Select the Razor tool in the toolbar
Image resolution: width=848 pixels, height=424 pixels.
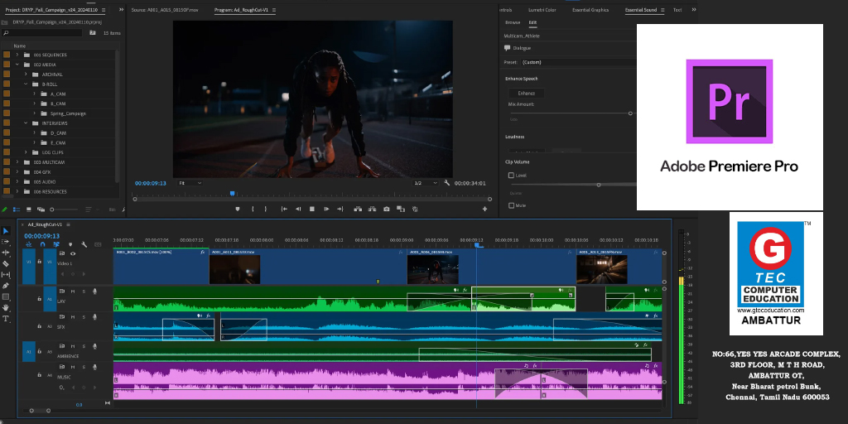[6, 263]
